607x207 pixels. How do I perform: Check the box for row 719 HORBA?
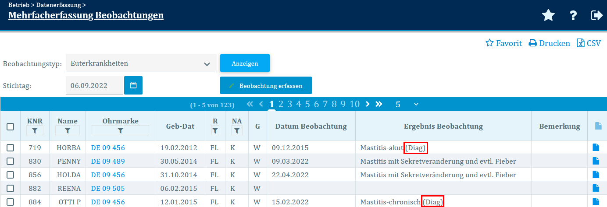11,148
